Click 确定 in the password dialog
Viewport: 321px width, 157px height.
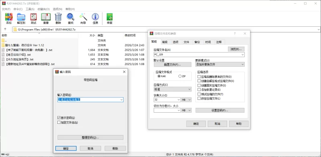pos(66,148)
